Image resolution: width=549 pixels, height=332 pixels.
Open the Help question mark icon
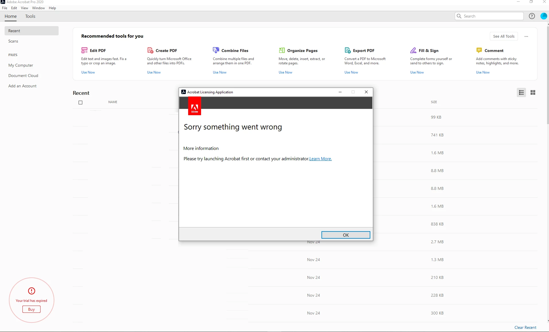coord(532,16)
